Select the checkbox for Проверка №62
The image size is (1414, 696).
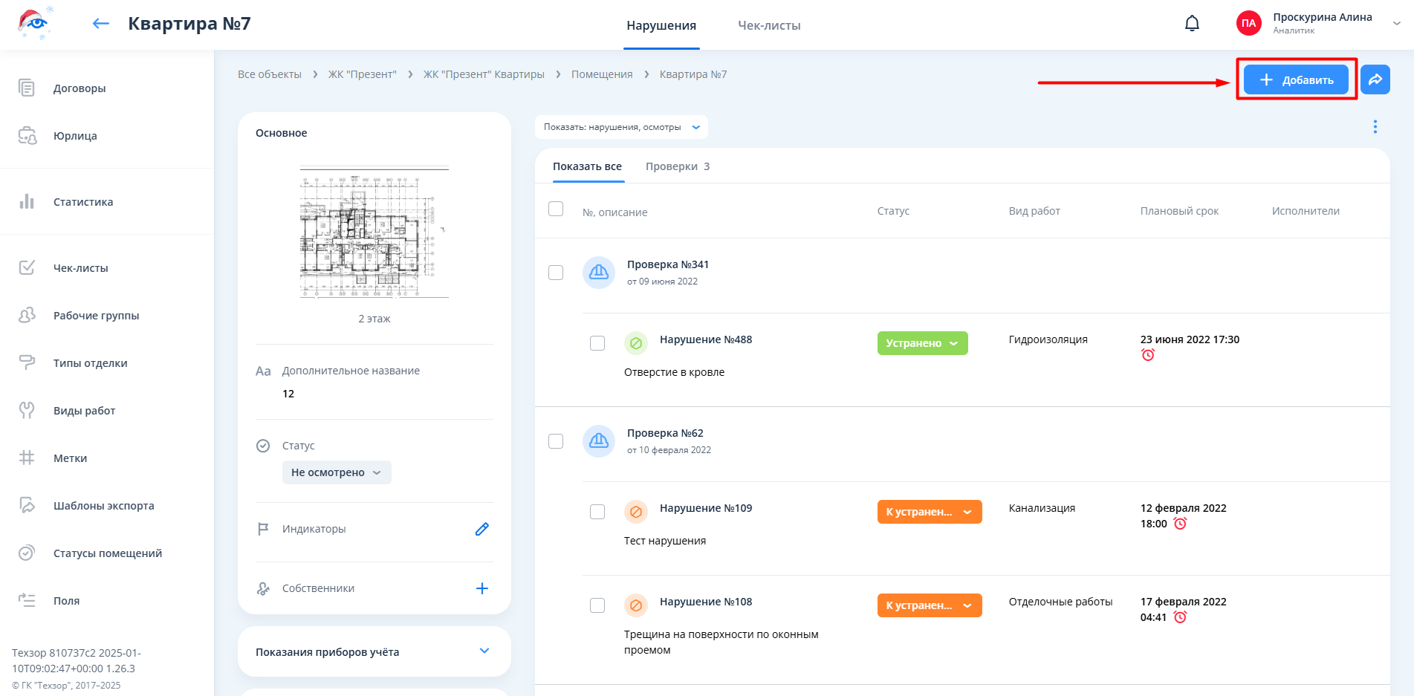tap(556, 441)
